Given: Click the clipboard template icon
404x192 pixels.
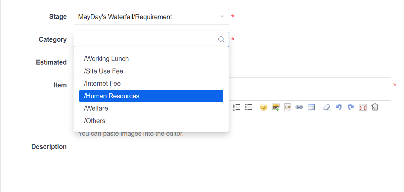Looking at the screenshot, I should pyautogui.click(x=375, y=107).
